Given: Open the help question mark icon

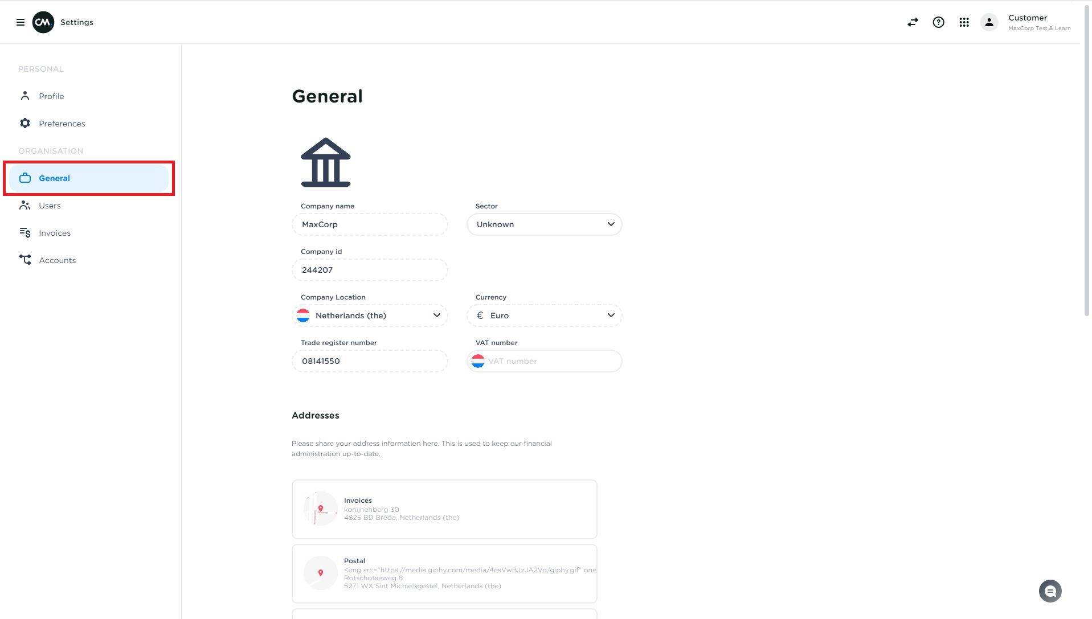Looking at the screenshot, I should [x=938, y=22].
